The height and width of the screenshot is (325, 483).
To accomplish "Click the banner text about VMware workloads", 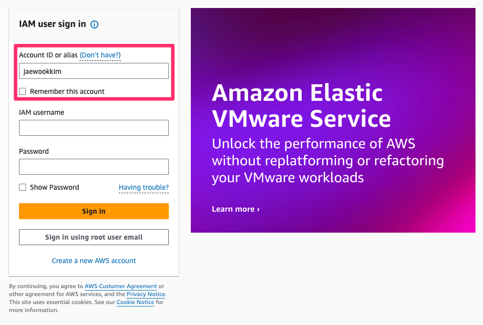I will point(328,161).
